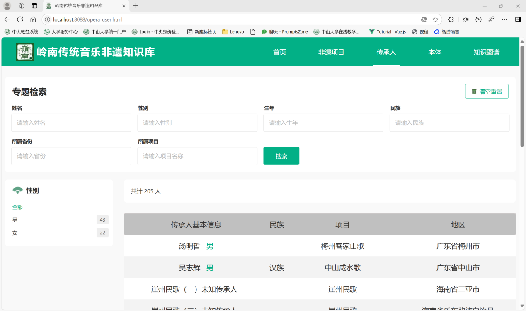Switch to the 非遗项目 nav tab

[x=331, y=52]
